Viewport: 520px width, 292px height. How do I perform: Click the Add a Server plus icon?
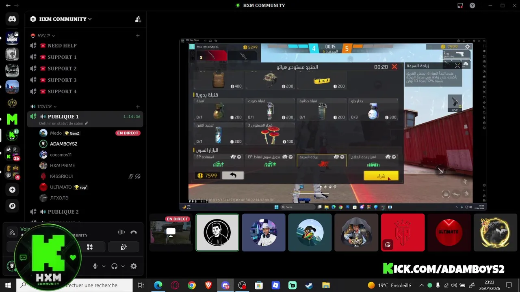12,190
